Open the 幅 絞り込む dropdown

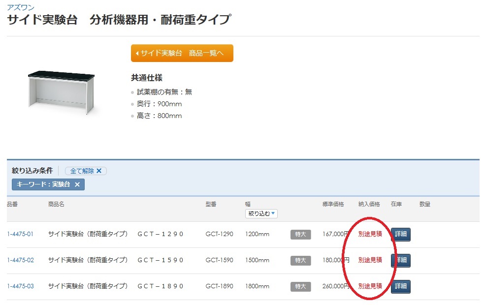261,213
